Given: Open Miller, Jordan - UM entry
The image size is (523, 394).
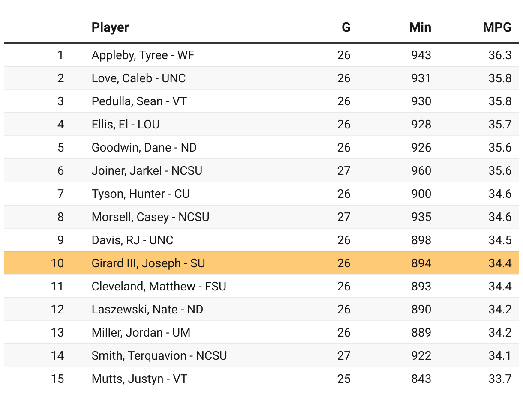Looking at the screenshot, I should coord(141,333).
